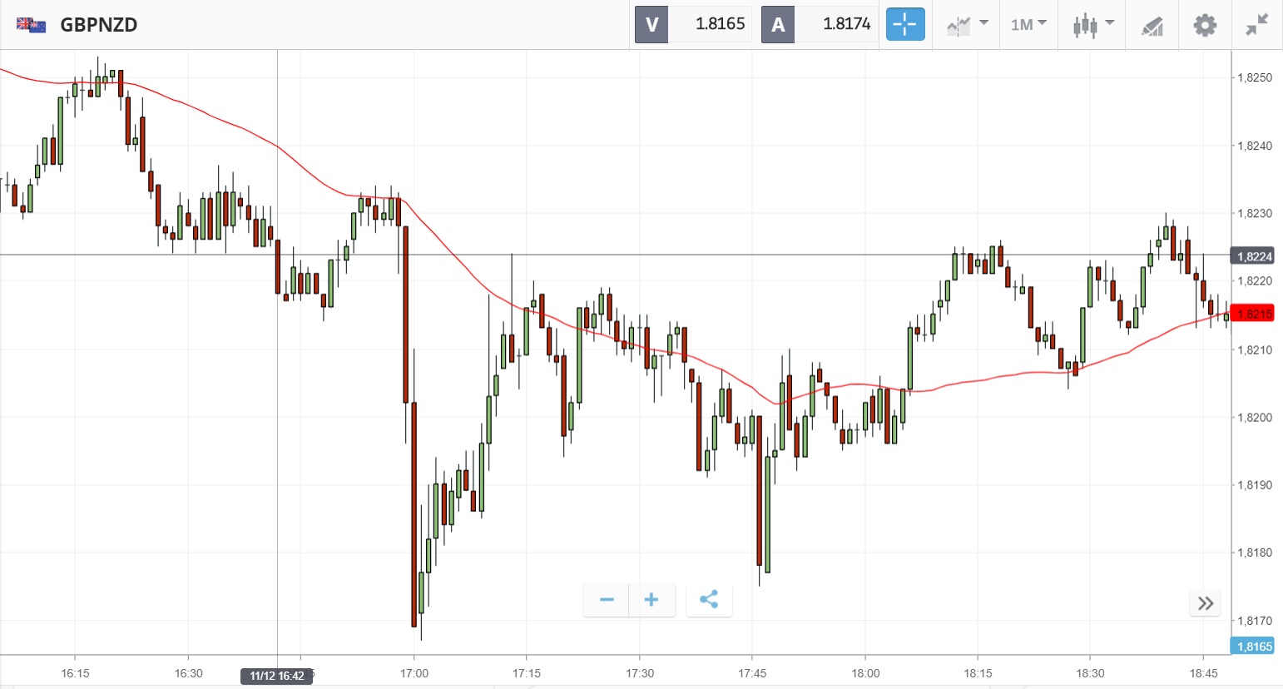Click the GBPNZD flag icon
This screenshot has height=689, width=1283.
(x=31, y=25)
